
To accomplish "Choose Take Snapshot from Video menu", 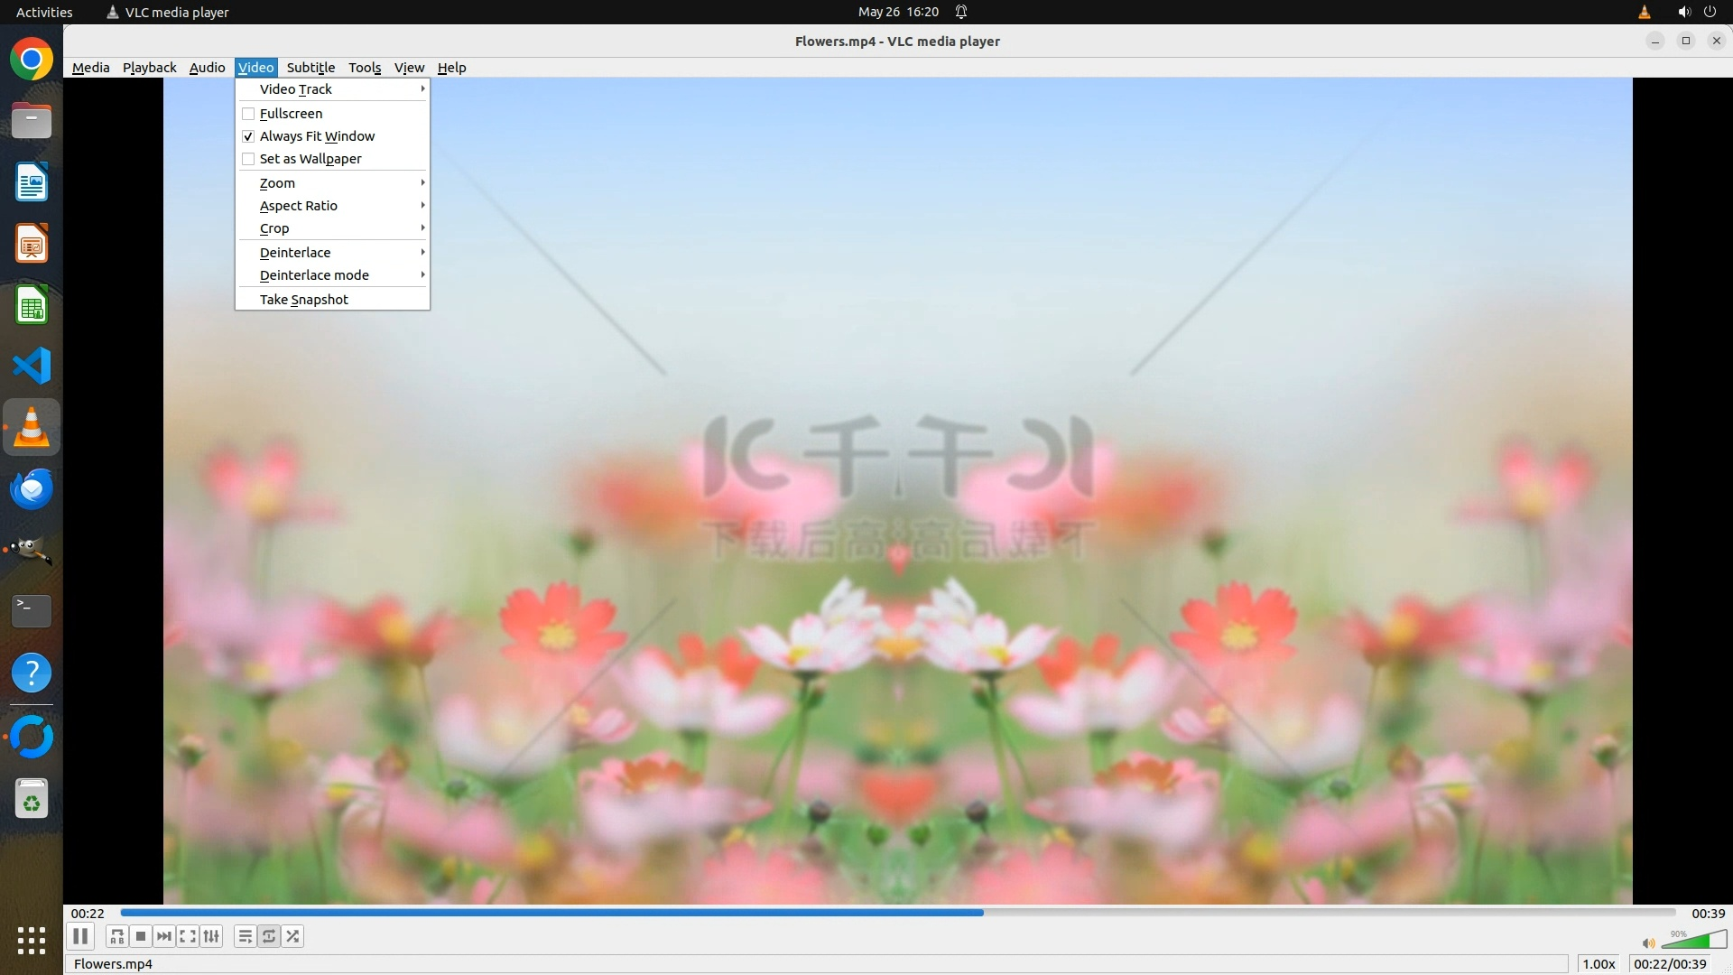I will tap(304, 300).
